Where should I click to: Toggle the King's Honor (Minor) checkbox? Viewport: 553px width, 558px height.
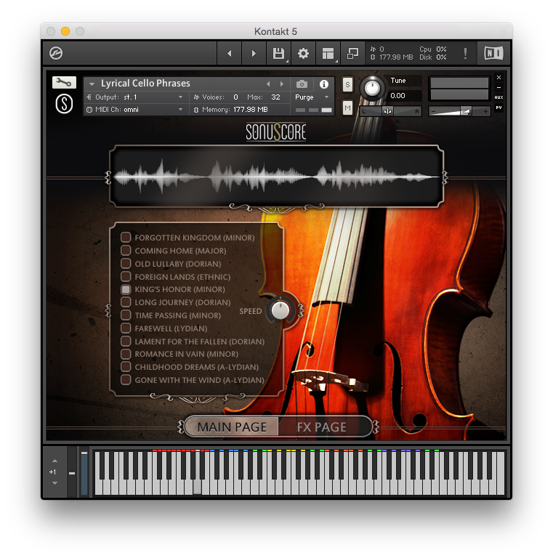[126, 289]
